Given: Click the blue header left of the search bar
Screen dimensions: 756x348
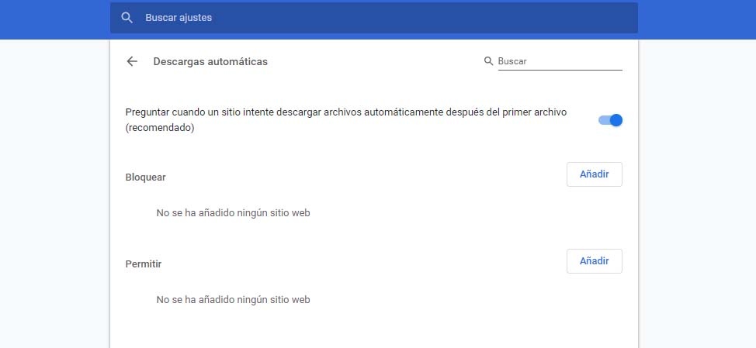Looking at the screenshot, I should 54,19.
